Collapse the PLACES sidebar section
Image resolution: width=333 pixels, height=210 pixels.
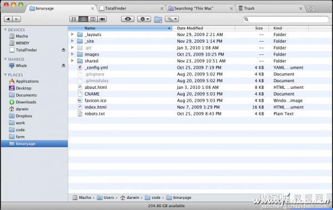pyautogui.click(x=6, y=74)
